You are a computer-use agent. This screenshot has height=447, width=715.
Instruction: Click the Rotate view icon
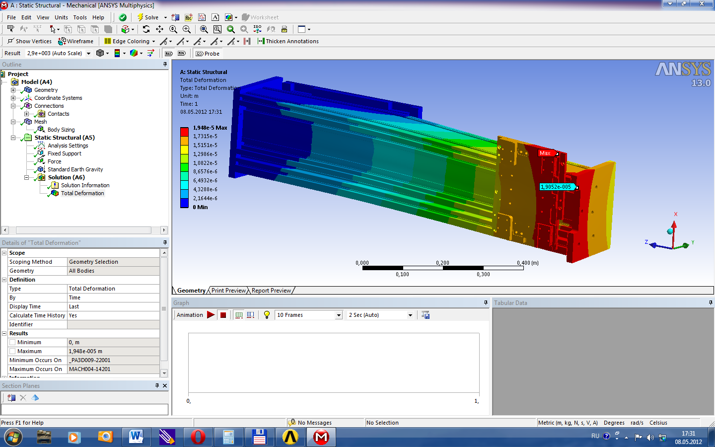pos(146,29)
